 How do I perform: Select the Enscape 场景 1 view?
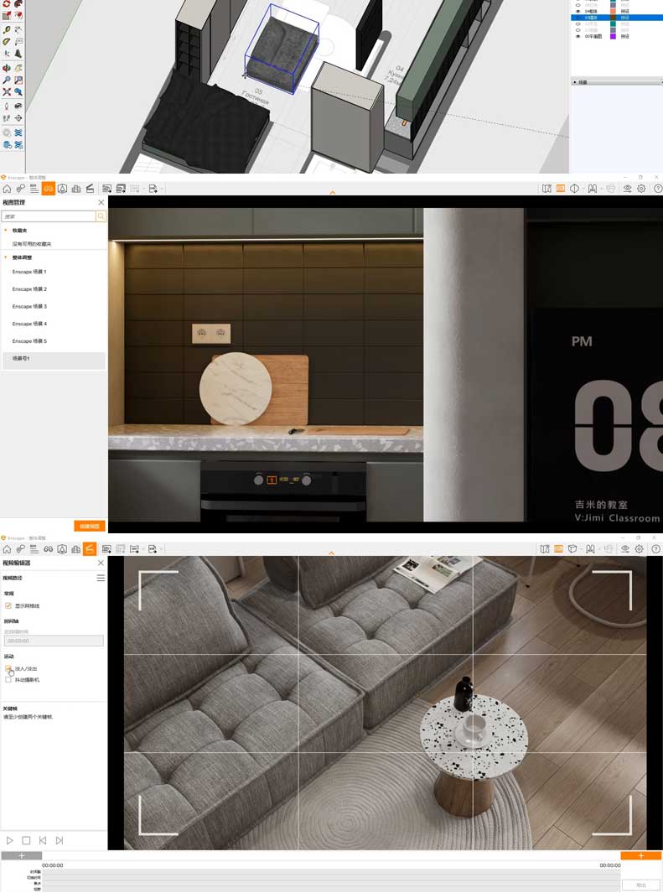pyautogui.click(x=29, y=272)
